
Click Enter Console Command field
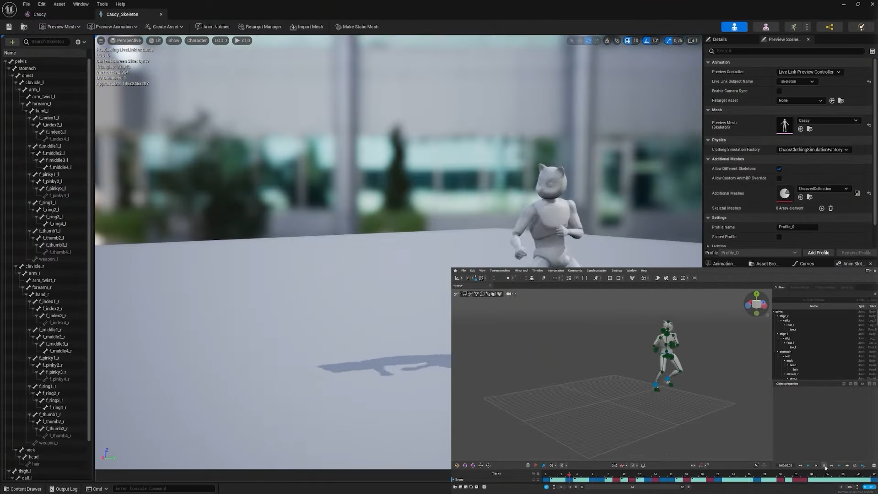tap(164, 489)
